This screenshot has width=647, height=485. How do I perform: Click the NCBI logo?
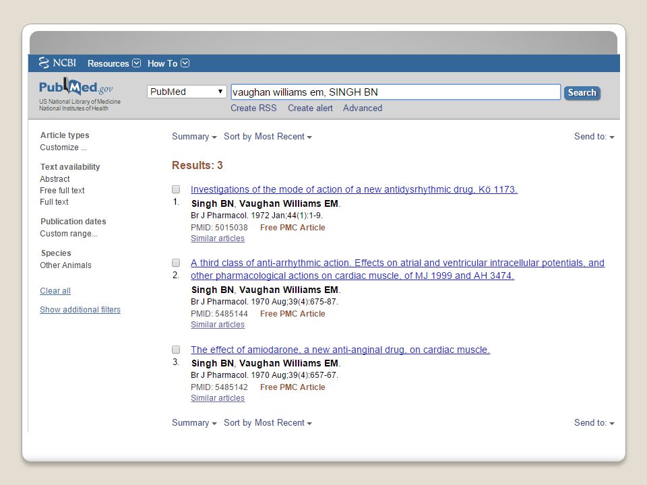(x=57, y=63)
